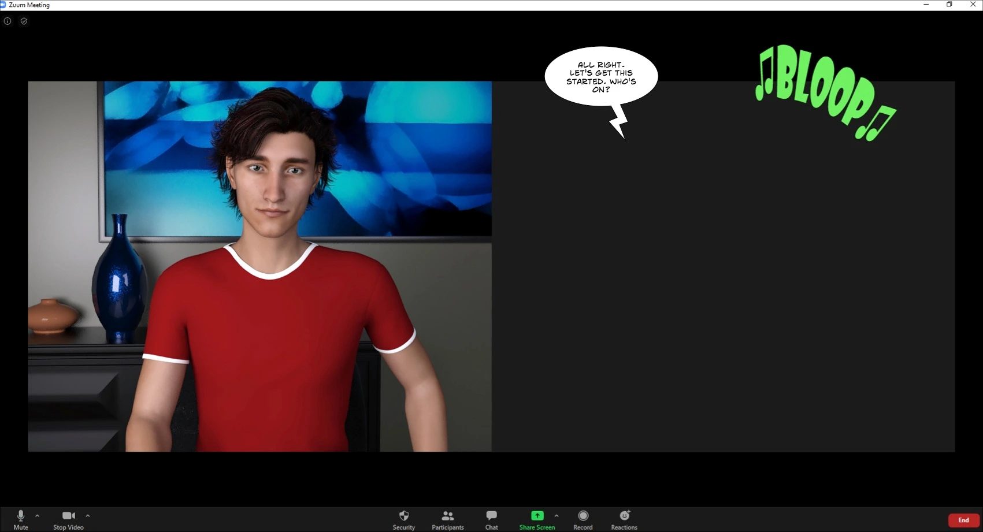
Task: Select the empty dark participant tile
Action: (723, 289)
